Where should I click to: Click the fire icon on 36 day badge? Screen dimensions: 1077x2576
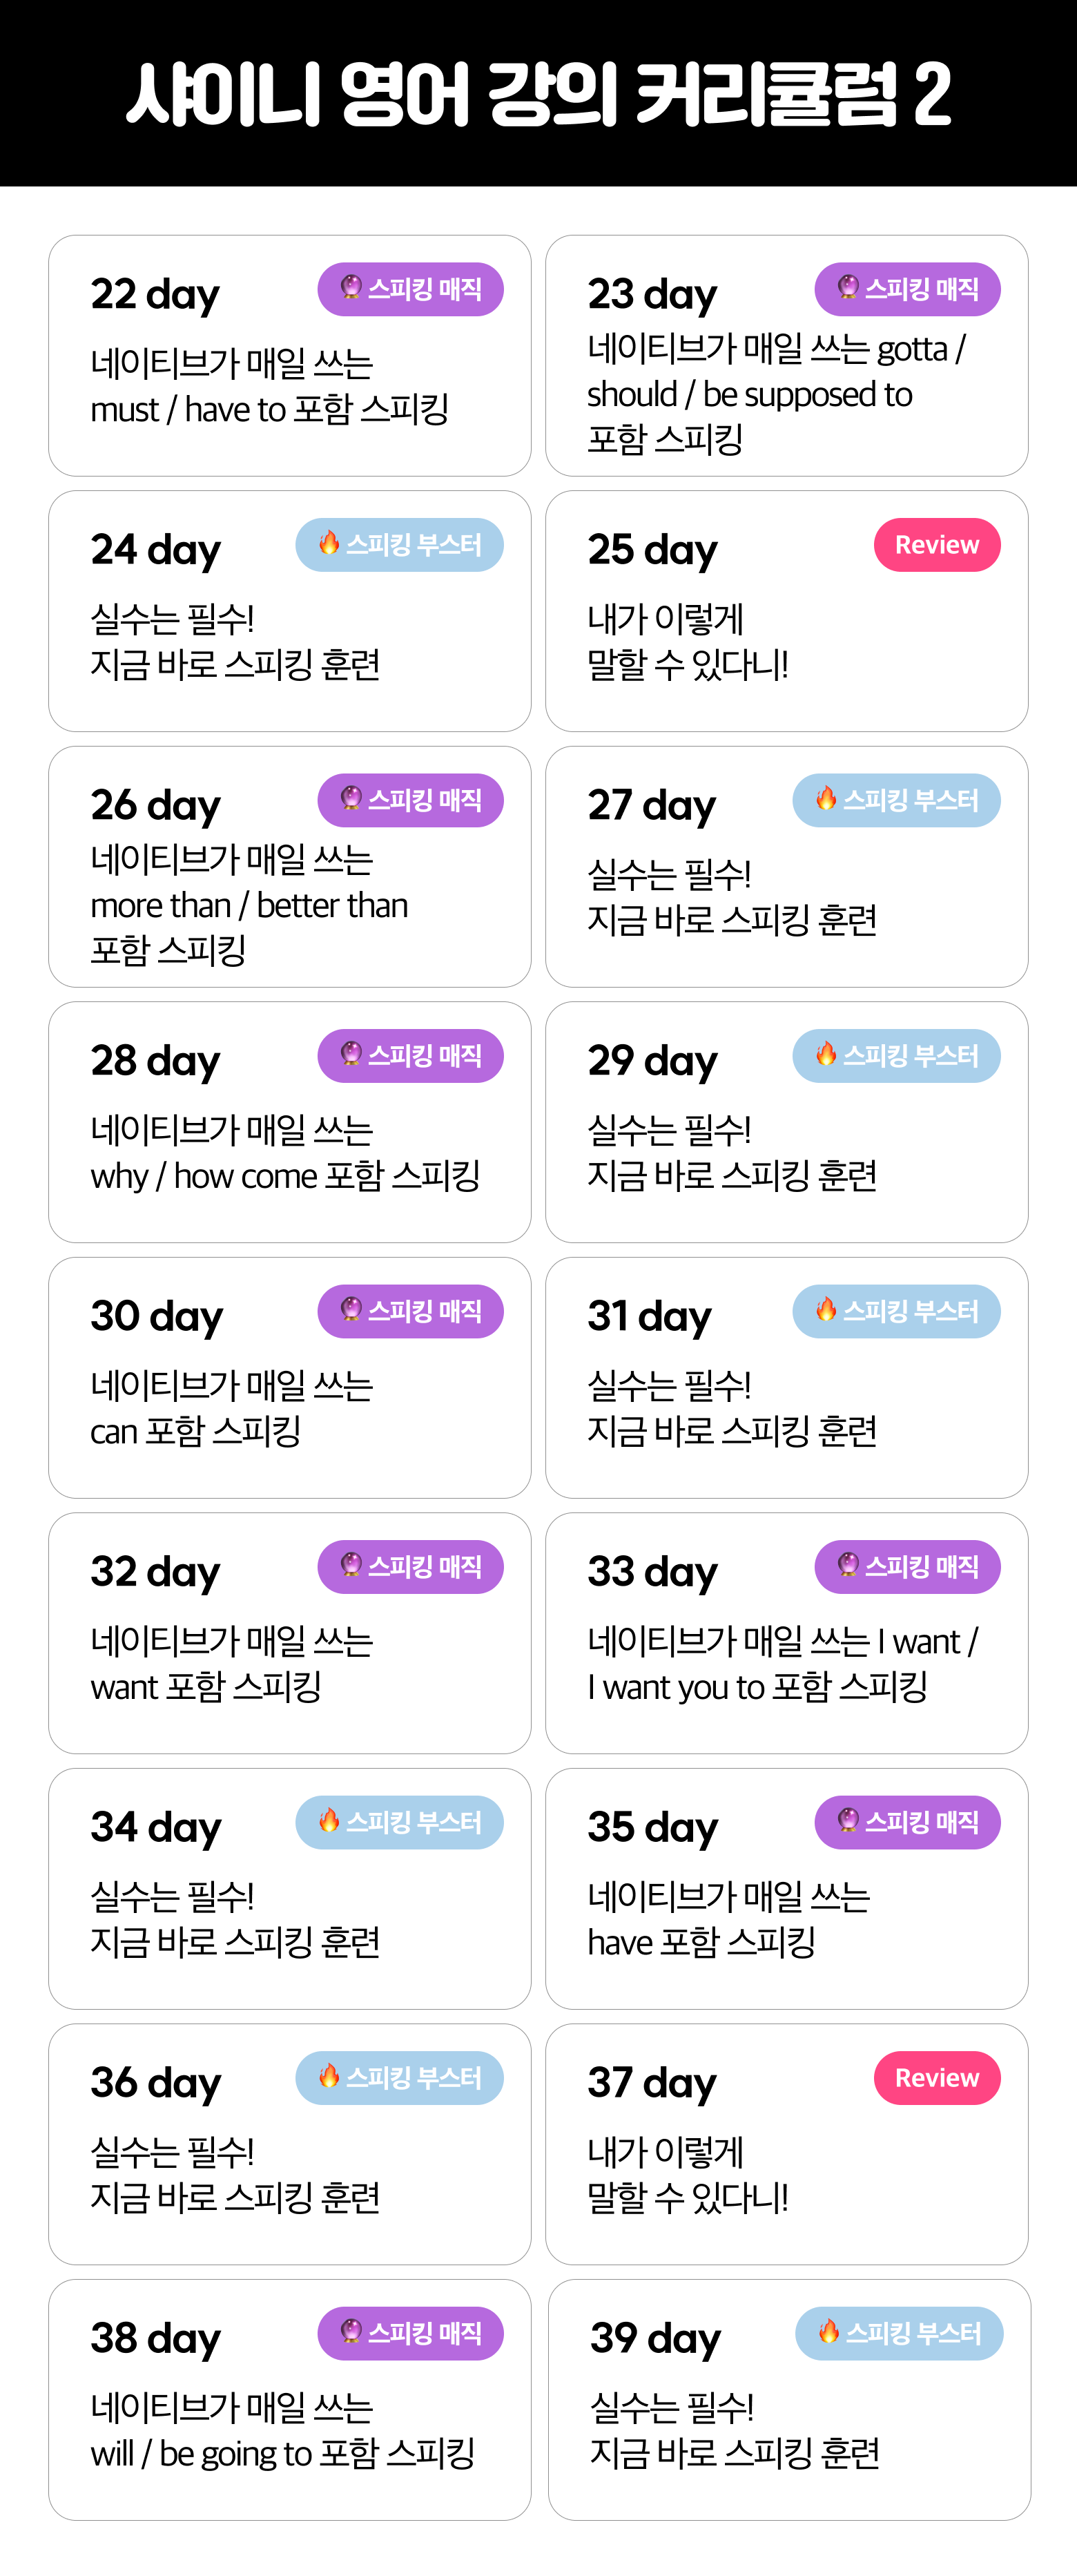329,2076
